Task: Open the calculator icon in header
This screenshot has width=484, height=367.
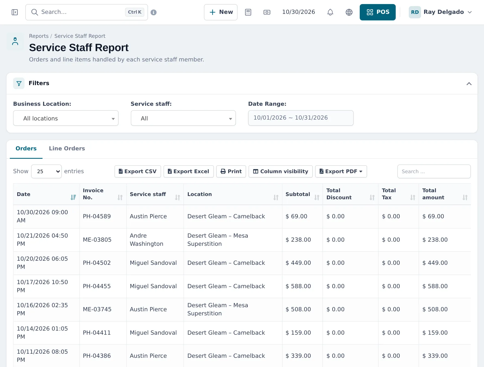Action: pos(248,12)
